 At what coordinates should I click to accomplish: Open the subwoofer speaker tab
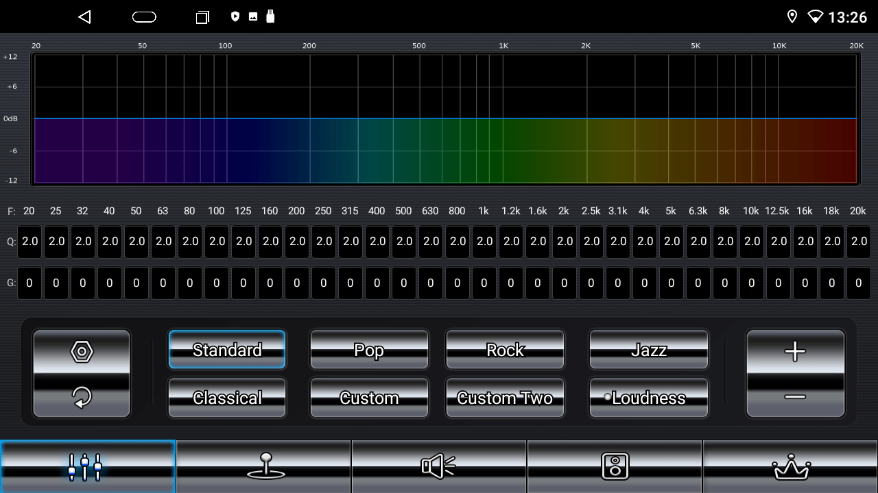point(615,466)
